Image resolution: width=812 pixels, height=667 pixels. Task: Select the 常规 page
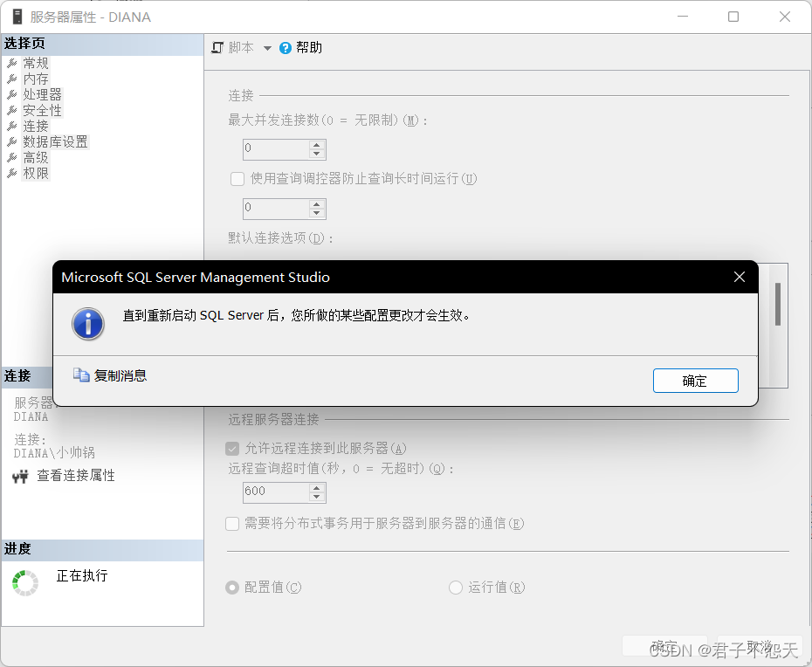pyautogui.click(x=36, y=63)
